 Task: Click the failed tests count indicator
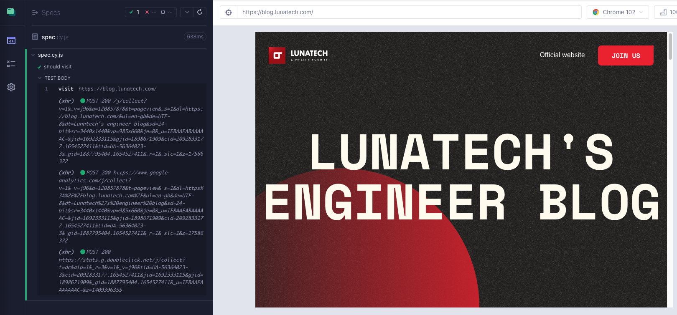pos(150,12)
